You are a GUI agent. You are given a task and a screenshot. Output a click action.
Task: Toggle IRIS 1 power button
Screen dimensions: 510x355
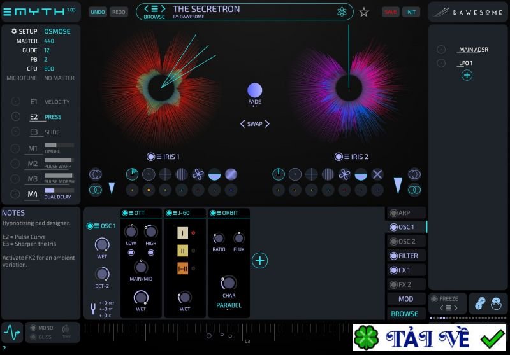(x=150, y=157)
